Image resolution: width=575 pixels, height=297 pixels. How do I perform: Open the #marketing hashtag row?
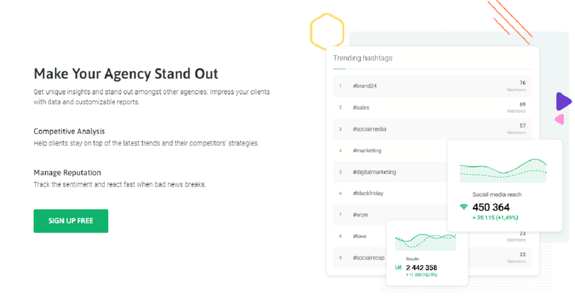[367, 151]
